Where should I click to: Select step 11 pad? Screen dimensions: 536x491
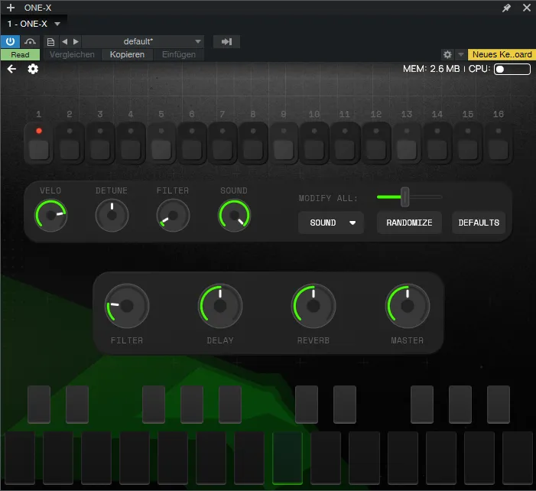click(x=345, y=143)
